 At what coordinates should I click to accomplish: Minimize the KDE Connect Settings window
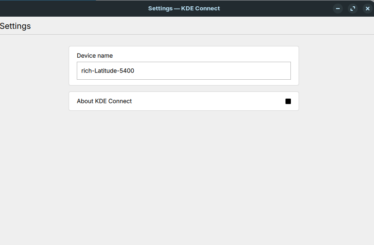pyautogui.click(x=337, y=9)
